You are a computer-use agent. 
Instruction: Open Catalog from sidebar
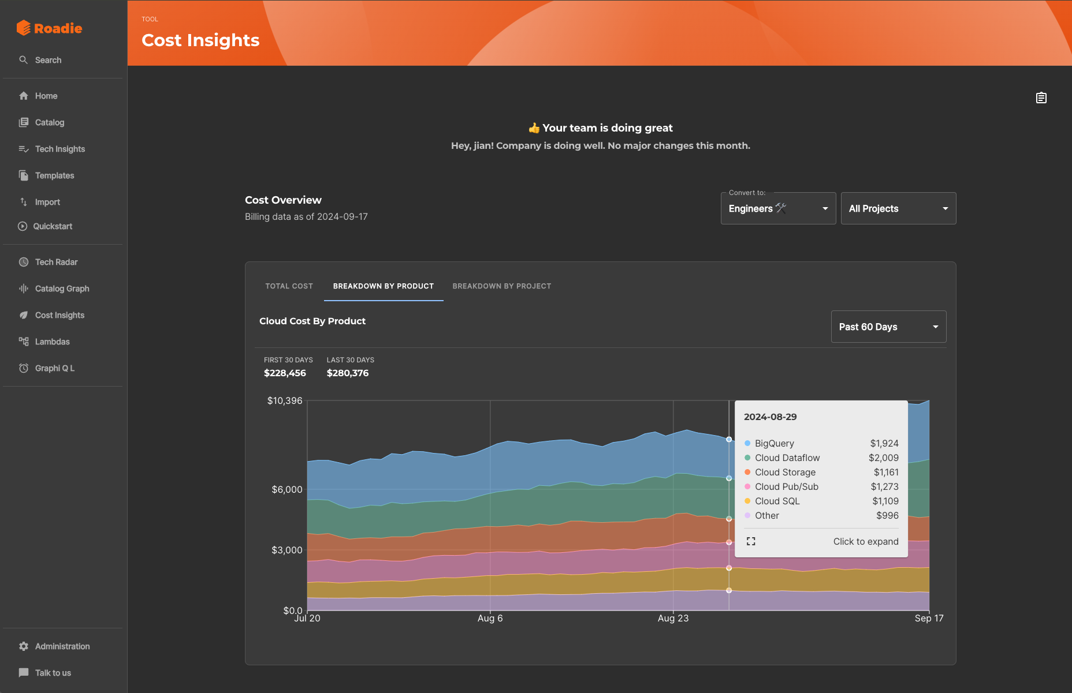pyautogui.click(x=50, y=122)
